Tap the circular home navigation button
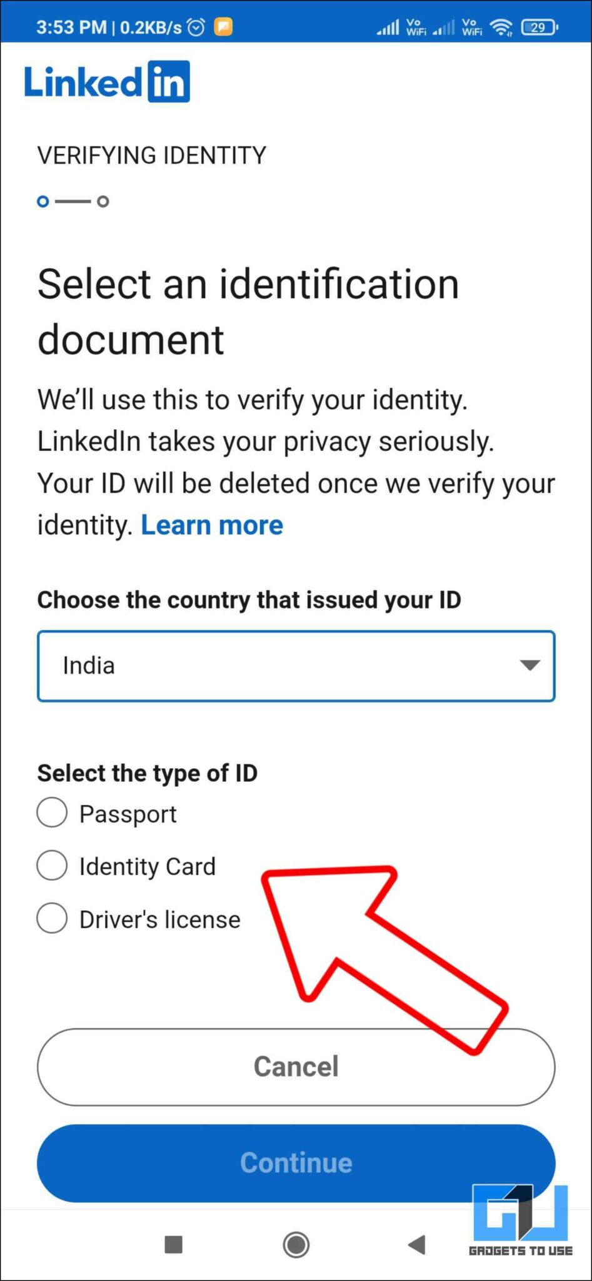Screen dimensions: 592x1281 [296, 1245]
